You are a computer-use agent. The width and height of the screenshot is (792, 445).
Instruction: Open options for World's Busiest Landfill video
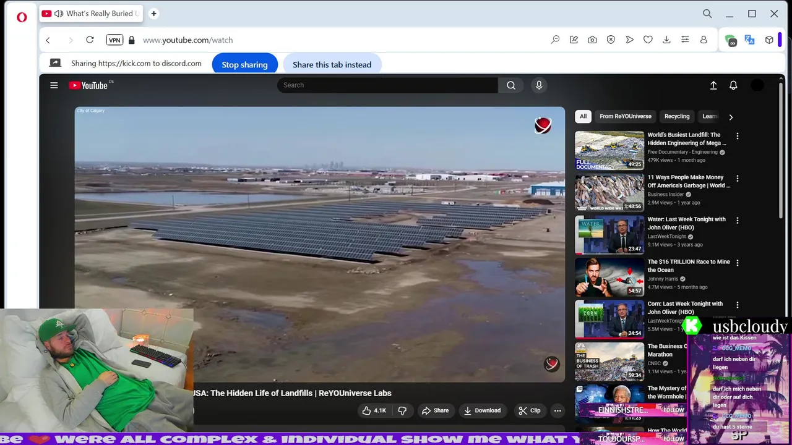737,136
